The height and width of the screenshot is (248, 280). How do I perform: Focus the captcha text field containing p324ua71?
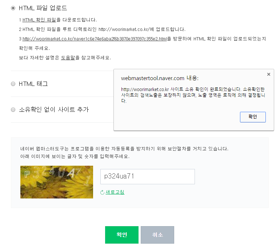point(148,177)
